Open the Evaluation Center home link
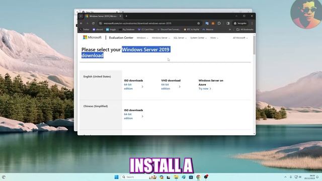Viewport: 322px width, 181px height. 121,38
